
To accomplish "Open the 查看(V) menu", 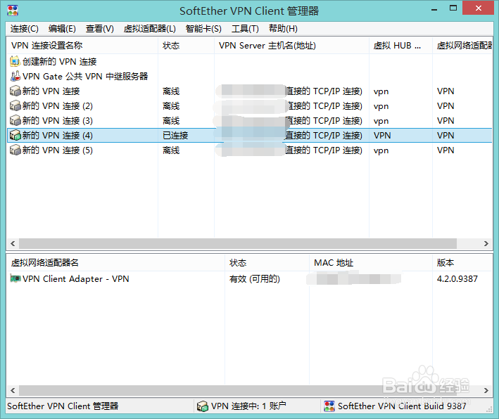I will 100,29.
